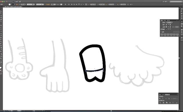Open the weight dropdown arrow in stroke panel
This screenshot has height=112, width=183.
pos(172,22)
